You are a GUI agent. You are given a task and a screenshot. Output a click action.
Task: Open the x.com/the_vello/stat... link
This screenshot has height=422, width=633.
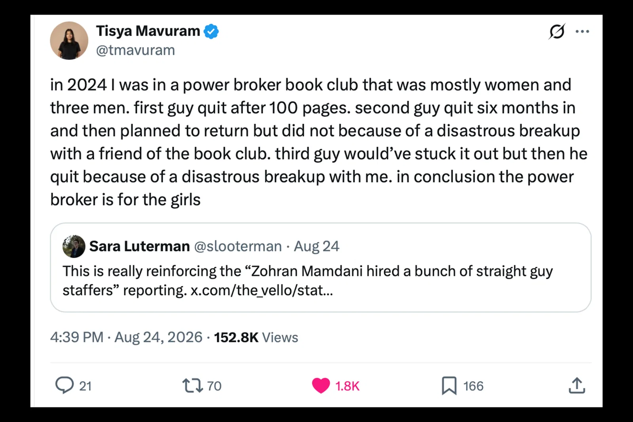(262, 290)
